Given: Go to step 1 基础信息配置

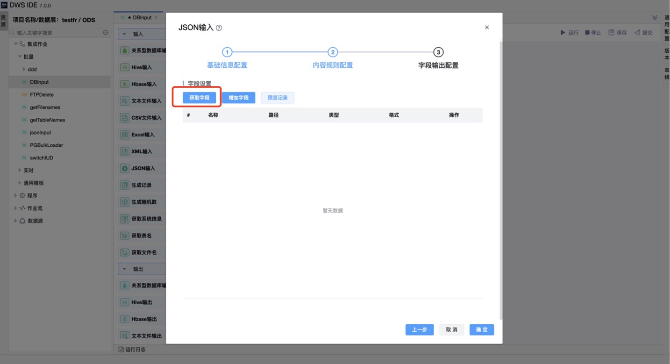Looking at the screenshot, I should click(227, 52).
